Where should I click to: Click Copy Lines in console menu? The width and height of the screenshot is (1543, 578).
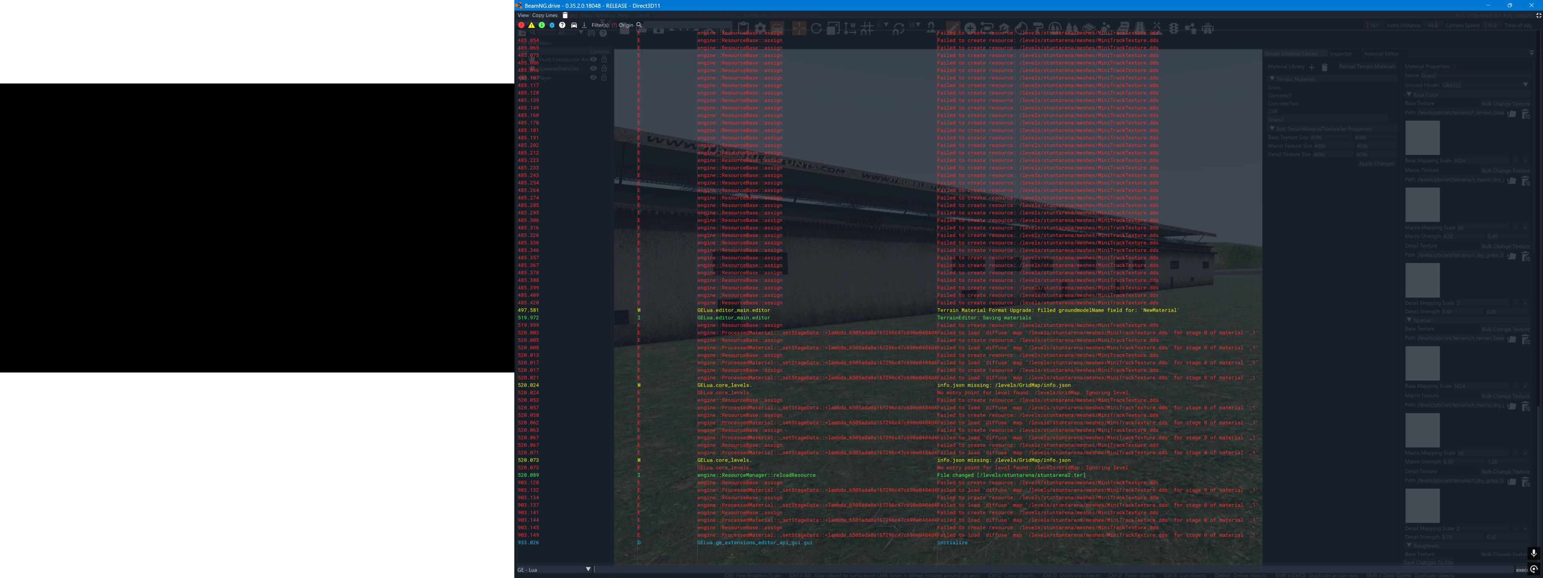click(x=544, y=16)
